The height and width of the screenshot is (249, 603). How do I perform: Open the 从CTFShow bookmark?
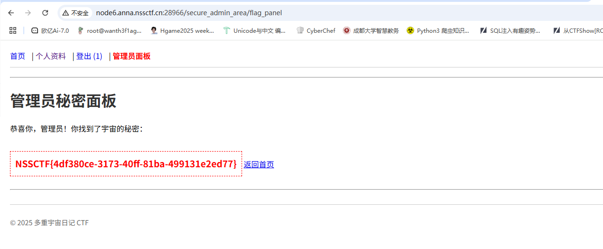(x=578, y=30)
